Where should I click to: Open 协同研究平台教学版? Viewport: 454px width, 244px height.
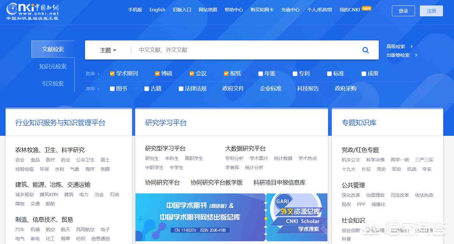[217, 182]
